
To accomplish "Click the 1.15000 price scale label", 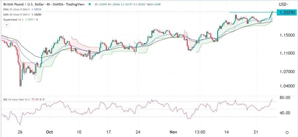I will click(x=285, y=35).
